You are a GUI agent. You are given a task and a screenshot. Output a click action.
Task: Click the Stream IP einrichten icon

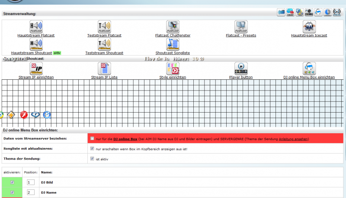point(36,68)
